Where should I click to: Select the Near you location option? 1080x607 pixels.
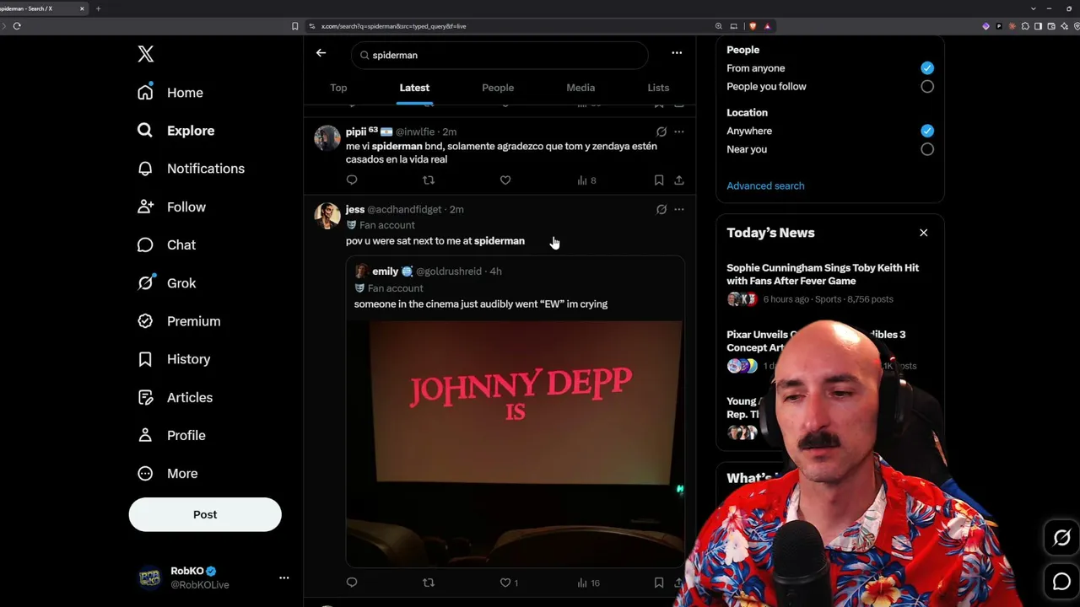(927, 149)
